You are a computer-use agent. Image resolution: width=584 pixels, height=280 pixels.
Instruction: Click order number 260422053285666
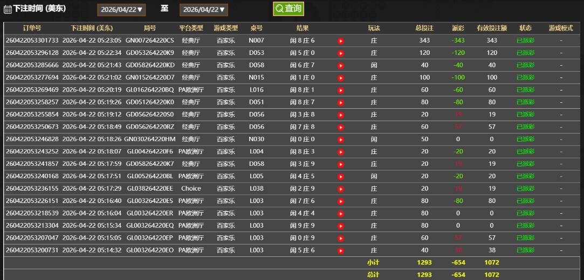32,65
